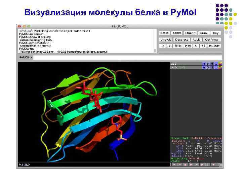Screen dimensions: 242x181
Task: Click the Selecting Residues mode line
Action: (187, 158)
